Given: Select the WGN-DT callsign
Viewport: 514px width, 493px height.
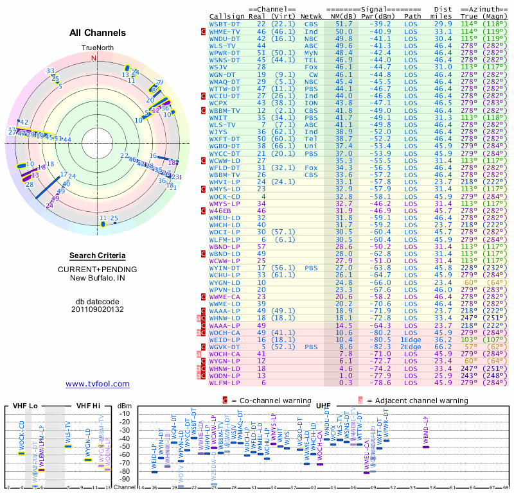Looking at the screenshot, I should point(222,74).
